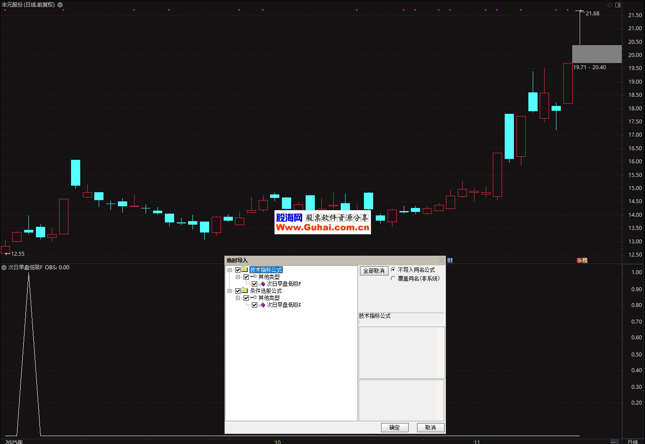Select the 技术指标公式 tree item
645x444 pixels.
point(266,270)
